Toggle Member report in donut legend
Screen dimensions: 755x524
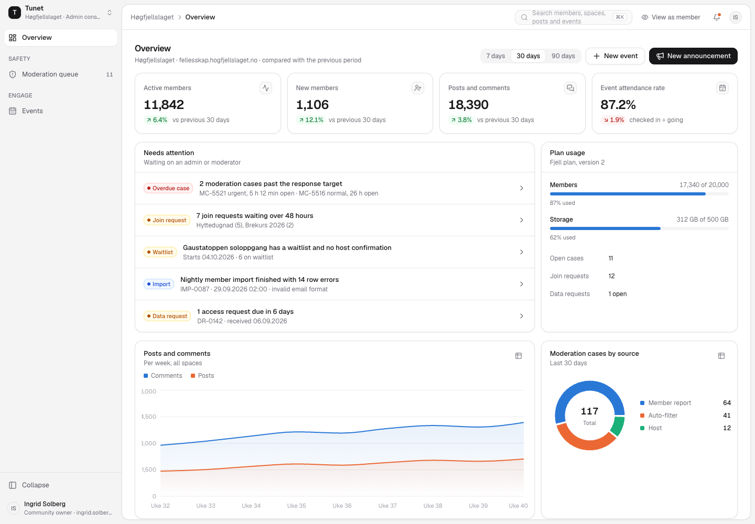pyautogui.click(x=685, y=403)
